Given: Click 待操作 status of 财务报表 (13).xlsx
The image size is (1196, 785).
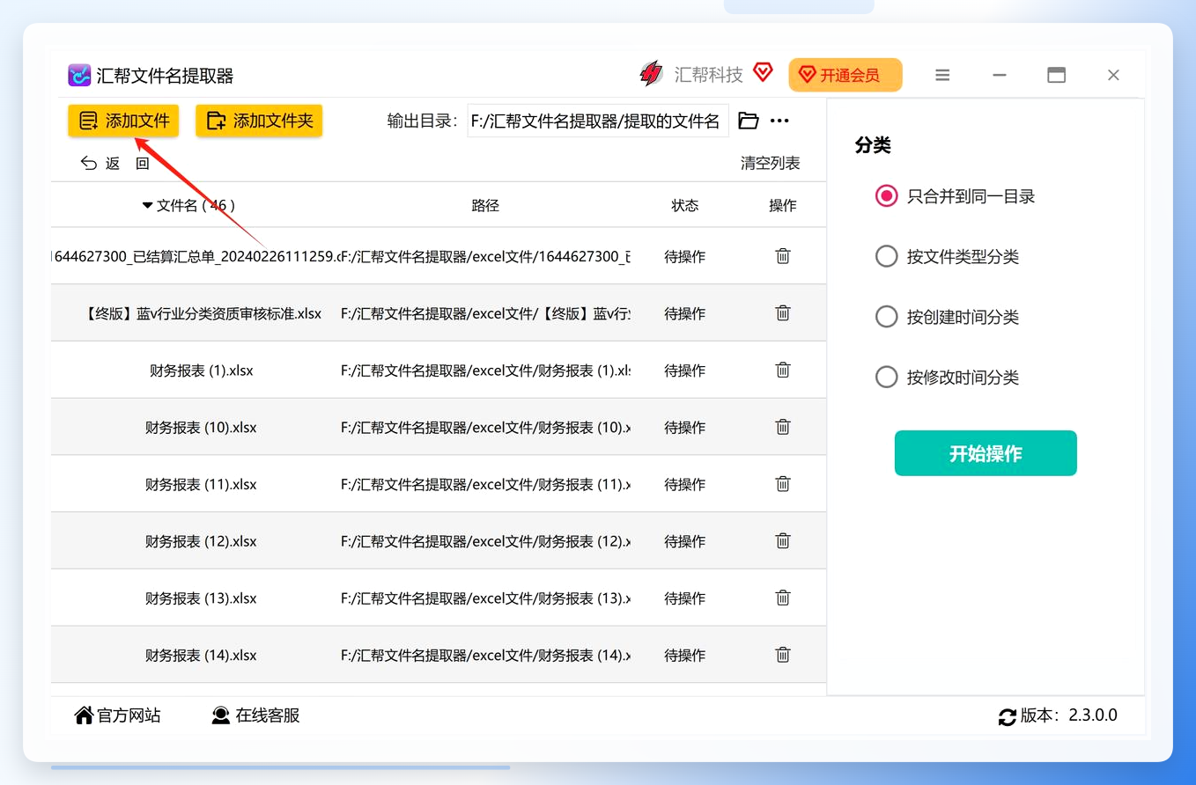Looking at the screenshot, I should pyautogui.click(x=684, y=598).
